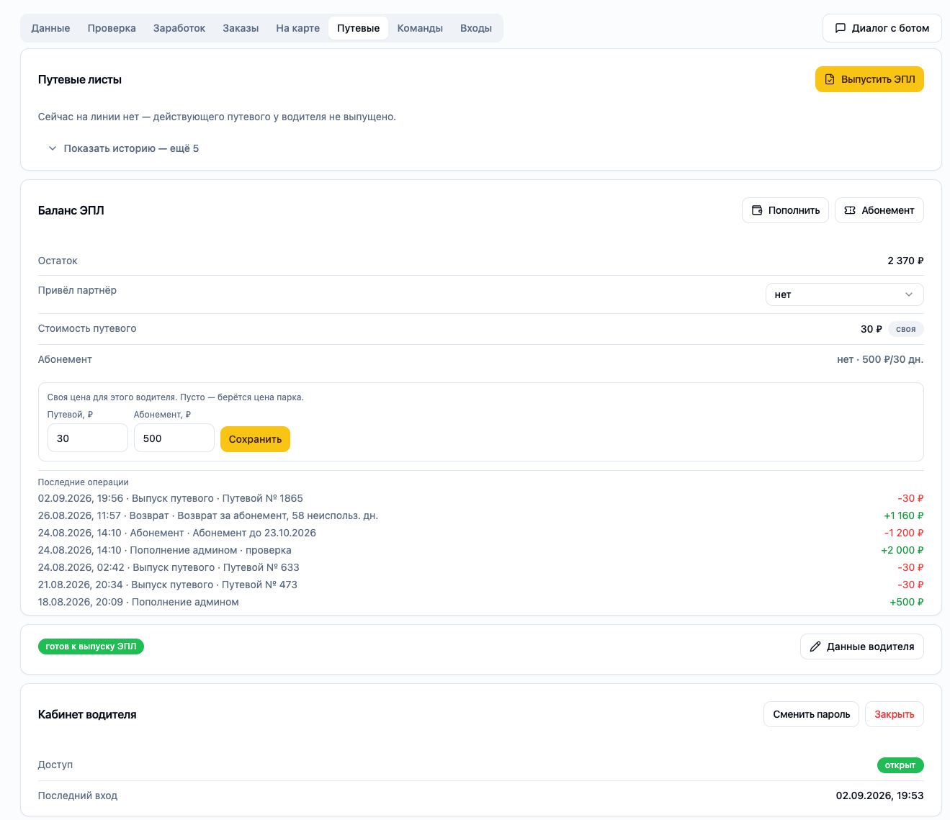Viewport: 950px width, 820px height.
Task: Click the нет · 500 ₽/30 дн. value
Action: coord(880,359)
